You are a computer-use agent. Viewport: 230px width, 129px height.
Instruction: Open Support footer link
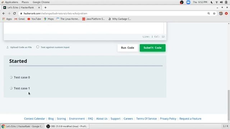pos(115,119)
